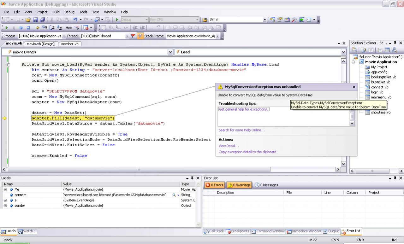
Task: Open File with the folder toolbar icon
Action: pyautogui.click(x=28, y=20)
